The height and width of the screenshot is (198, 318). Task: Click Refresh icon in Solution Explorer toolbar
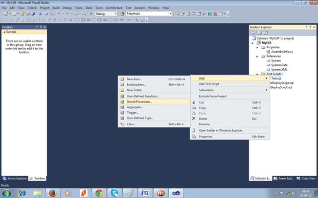click(x=265, y=33)
